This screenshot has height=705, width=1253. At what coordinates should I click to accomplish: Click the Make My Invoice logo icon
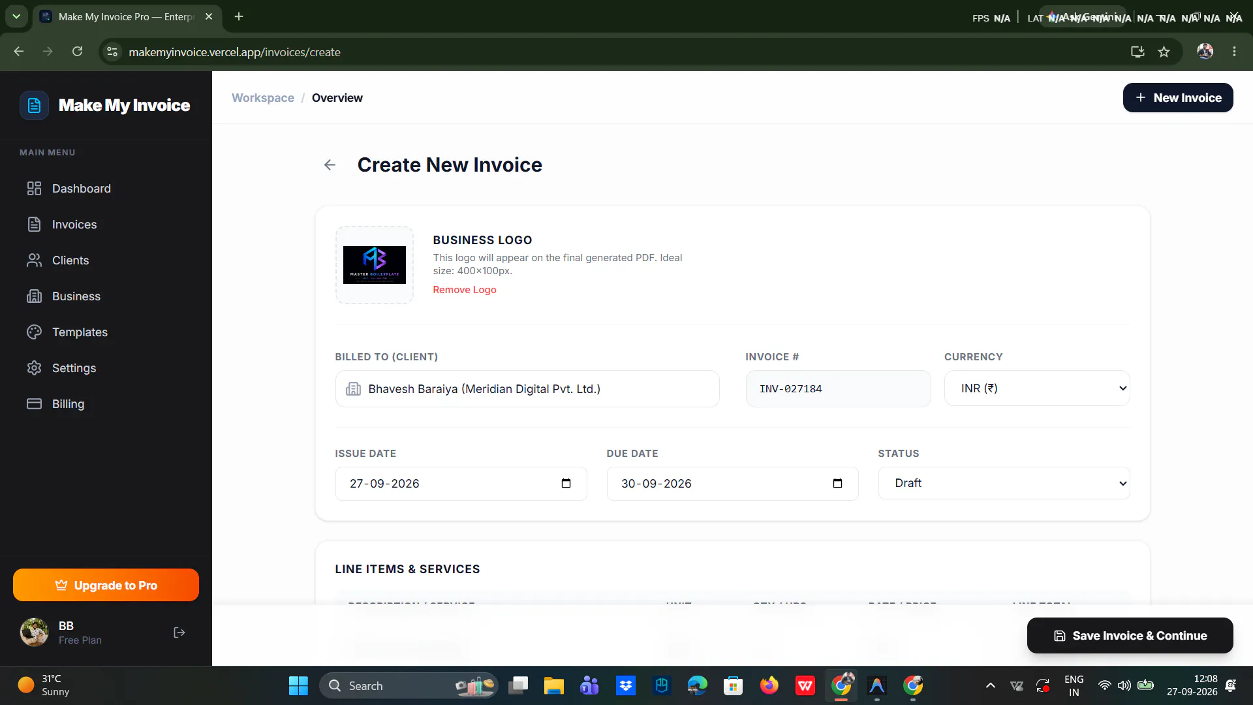pyautogui.click(x=34, y=105)
